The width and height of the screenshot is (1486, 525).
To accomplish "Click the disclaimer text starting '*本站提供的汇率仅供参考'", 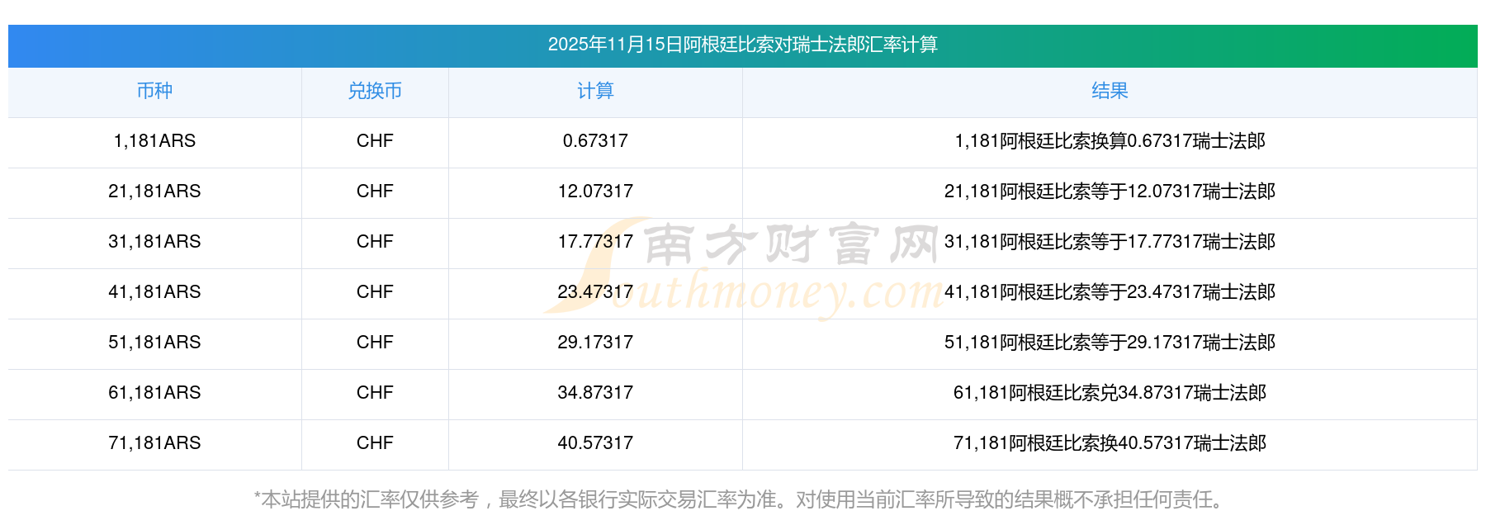I will tap(742, 499).
